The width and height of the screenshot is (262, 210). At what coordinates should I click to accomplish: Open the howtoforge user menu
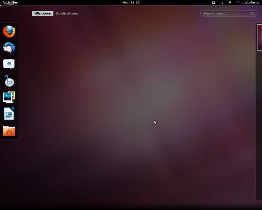click(x=248, y=3)
